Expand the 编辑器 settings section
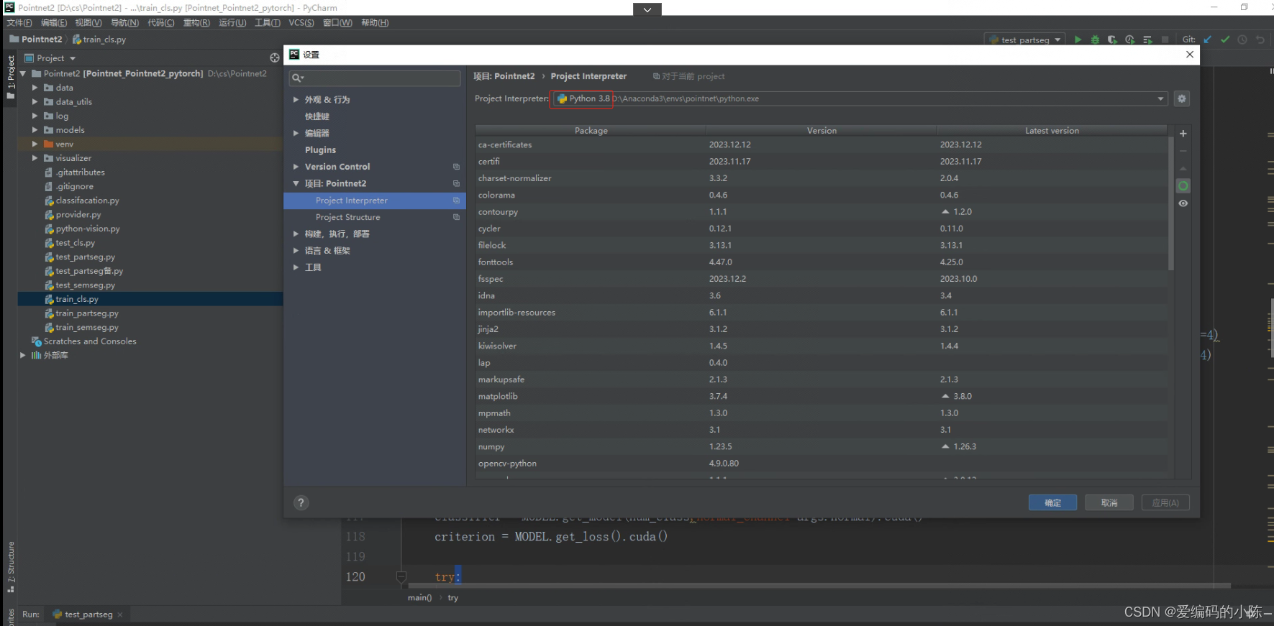 point(296,133)
